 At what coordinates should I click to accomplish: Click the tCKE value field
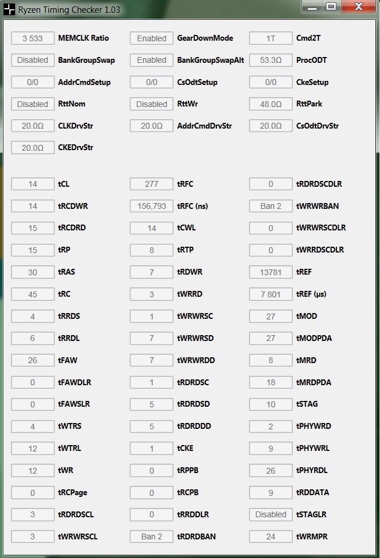[x=151, y=449]
